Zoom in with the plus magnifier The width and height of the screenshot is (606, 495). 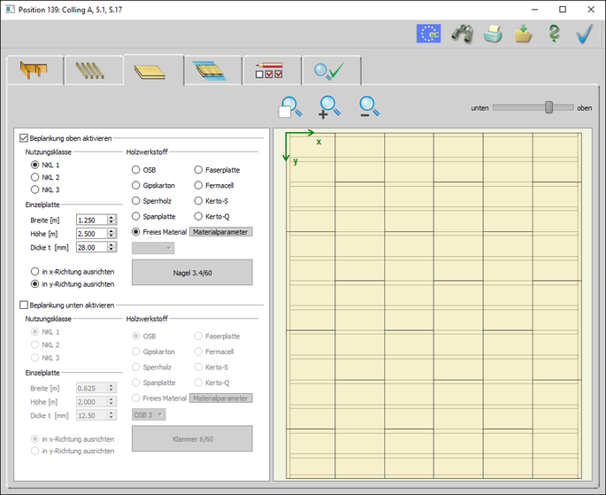329,107
